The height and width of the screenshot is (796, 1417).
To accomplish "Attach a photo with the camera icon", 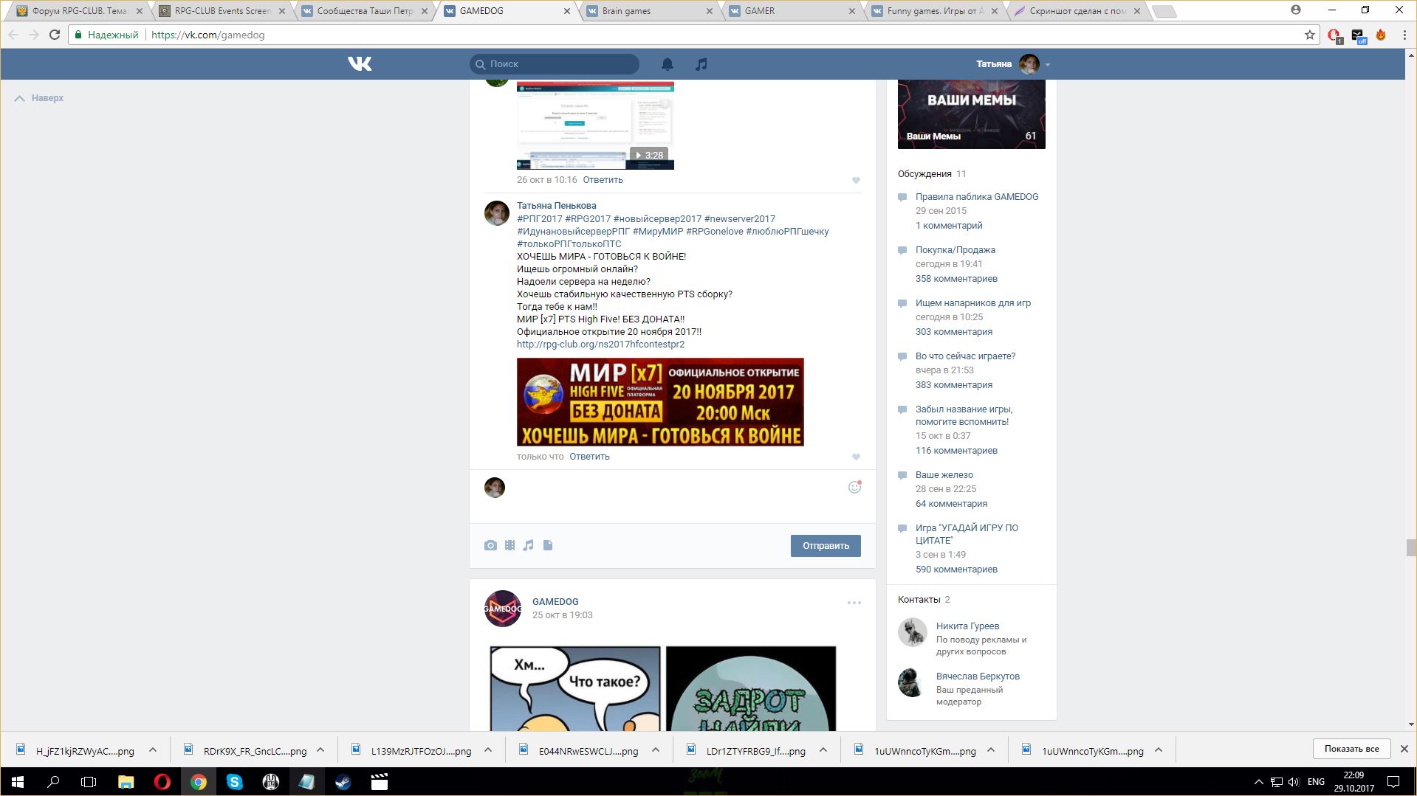I will point(490,545).
